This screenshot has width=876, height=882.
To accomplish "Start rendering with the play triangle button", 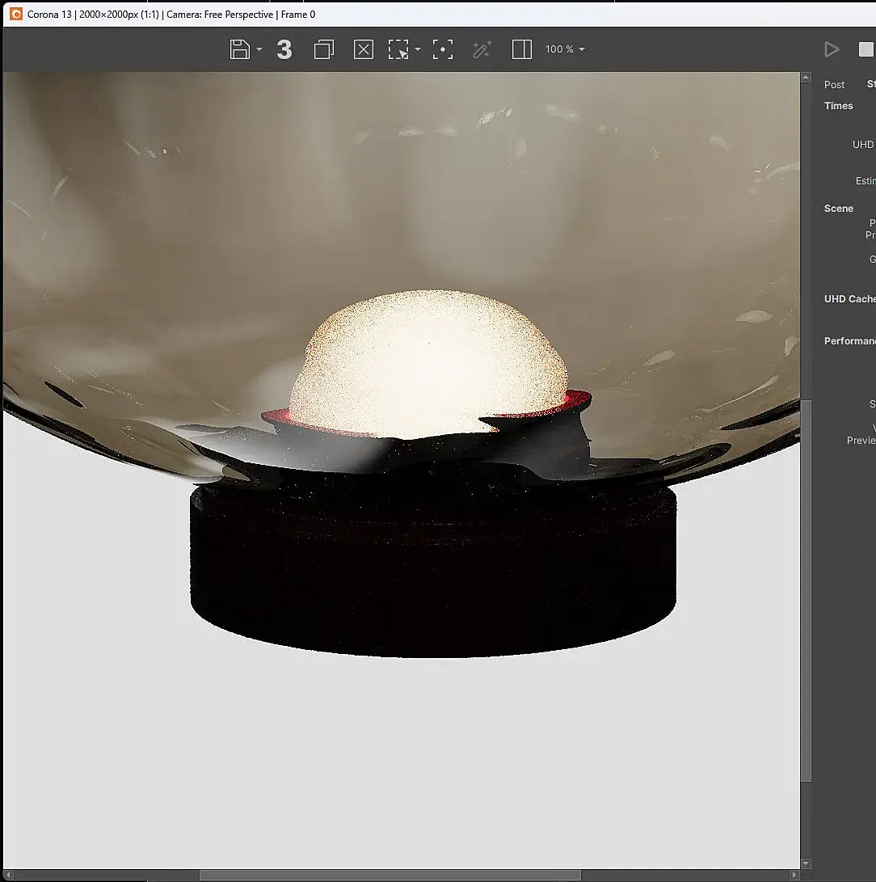I will 831,49.
